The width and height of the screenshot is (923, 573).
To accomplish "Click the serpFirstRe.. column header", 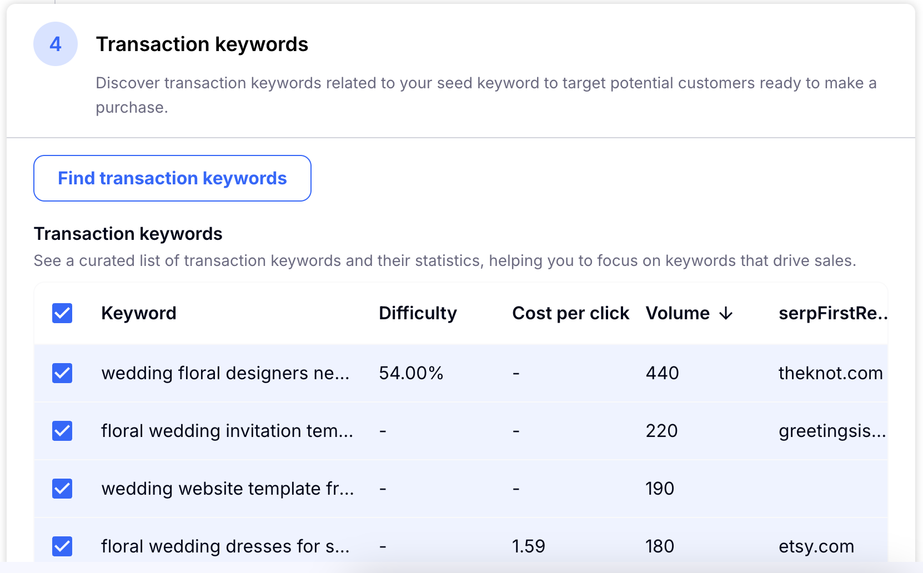I will point(832,313).
